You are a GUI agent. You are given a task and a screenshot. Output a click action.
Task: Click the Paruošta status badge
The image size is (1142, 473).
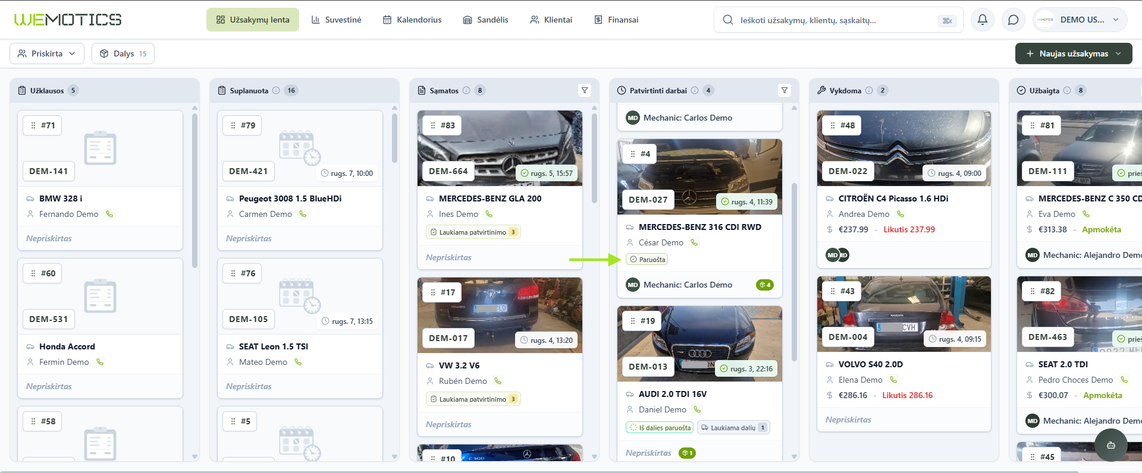tap(647, 259)
